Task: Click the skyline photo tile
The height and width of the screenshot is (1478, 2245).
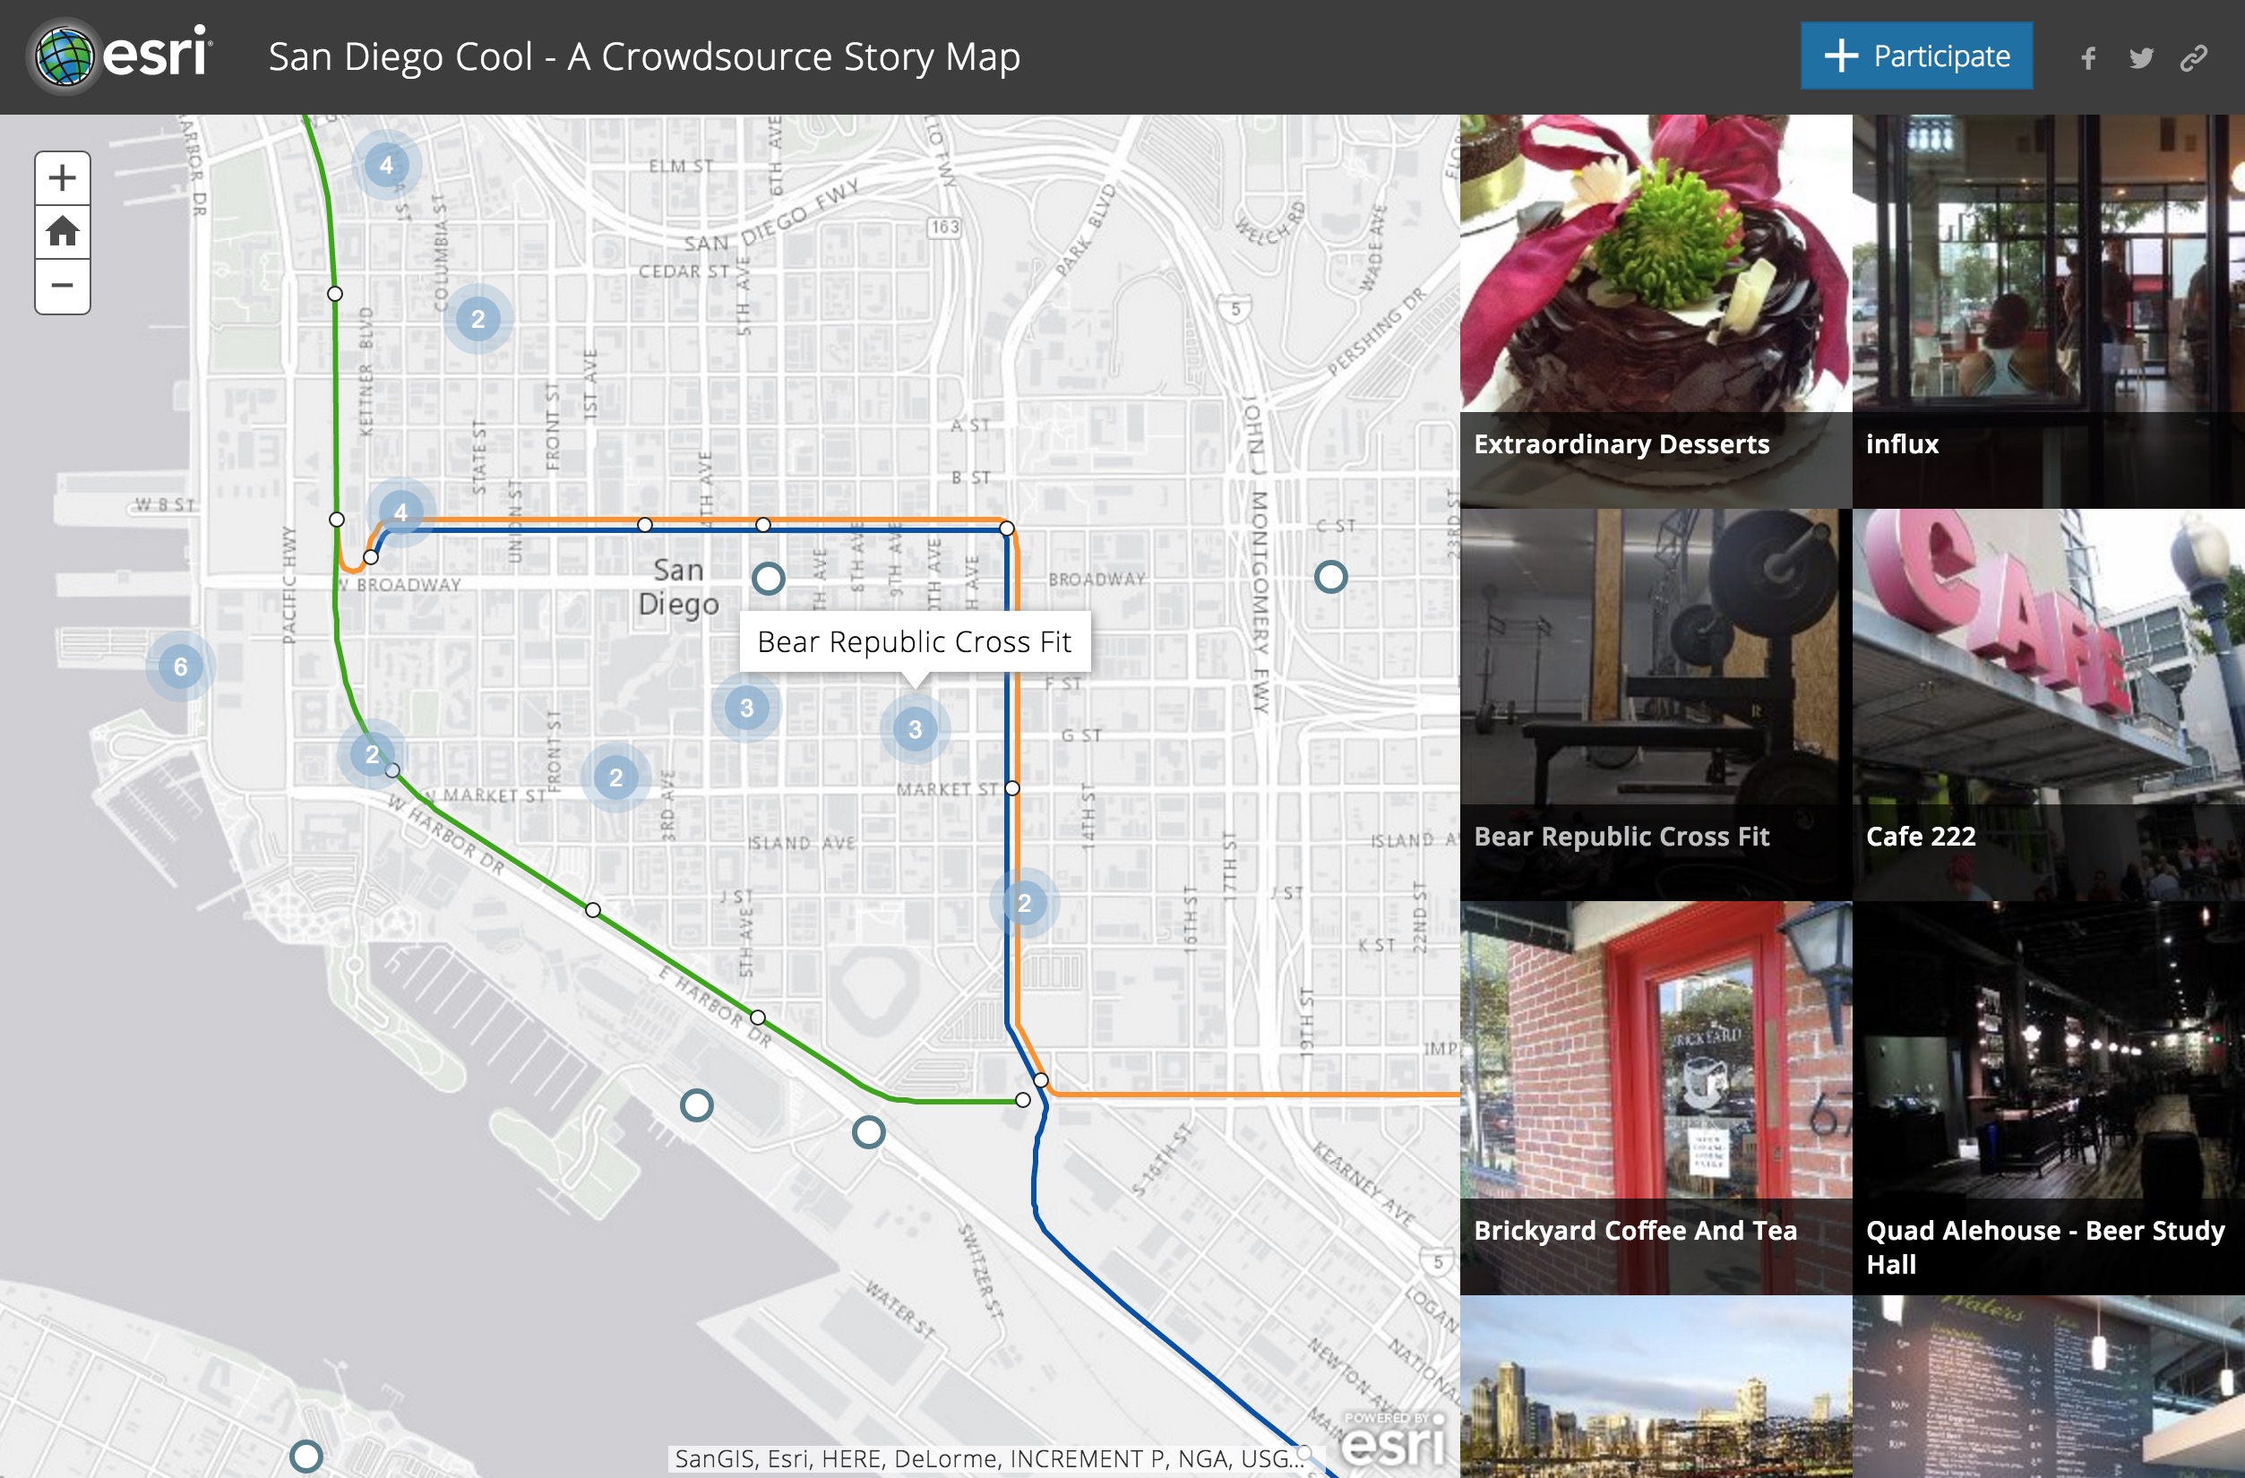Action: click(1656, 1387)
